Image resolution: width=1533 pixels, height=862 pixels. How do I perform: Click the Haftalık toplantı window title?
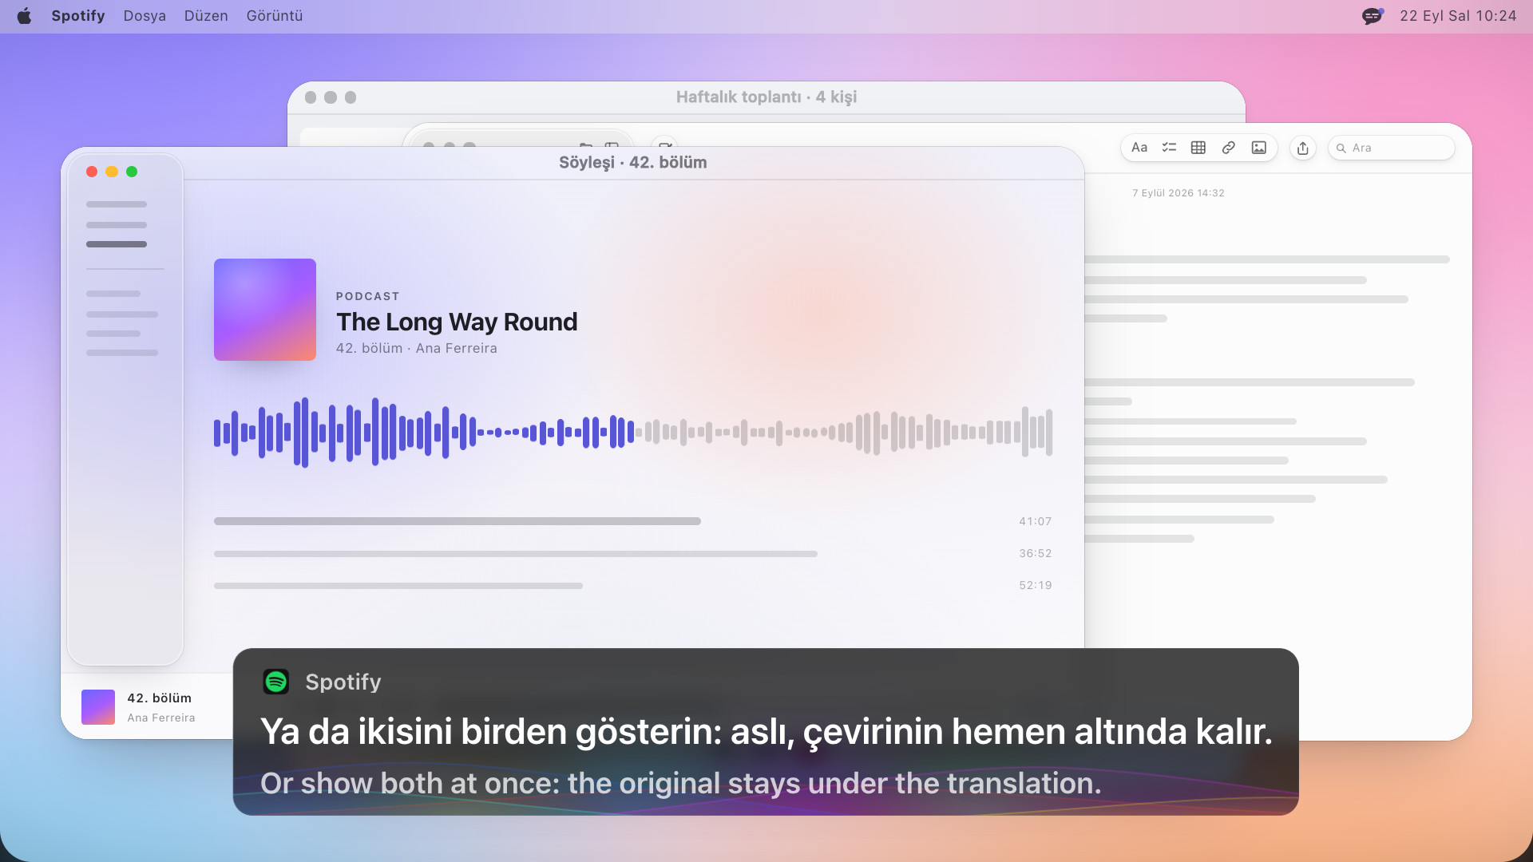[766, 97]
